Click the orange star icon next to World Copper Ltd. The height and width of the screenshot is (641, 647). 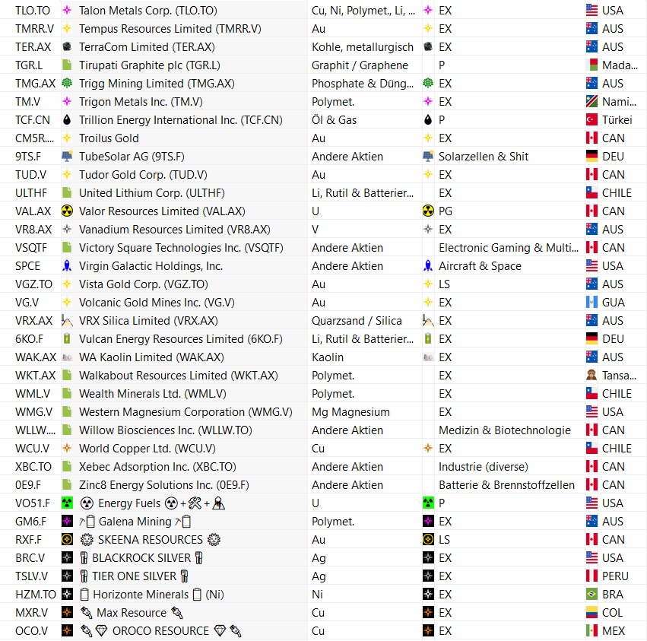pyautogui.click(x=67, y=449)
